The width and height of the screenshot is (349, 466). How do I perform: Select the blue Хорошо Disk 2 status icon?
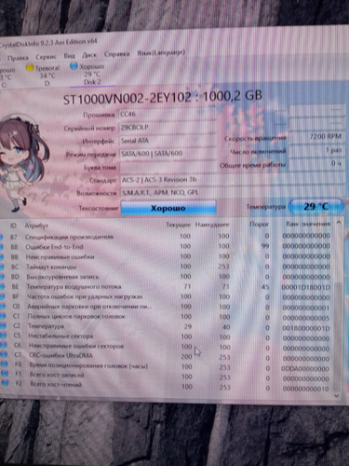[x=74, y=66]
